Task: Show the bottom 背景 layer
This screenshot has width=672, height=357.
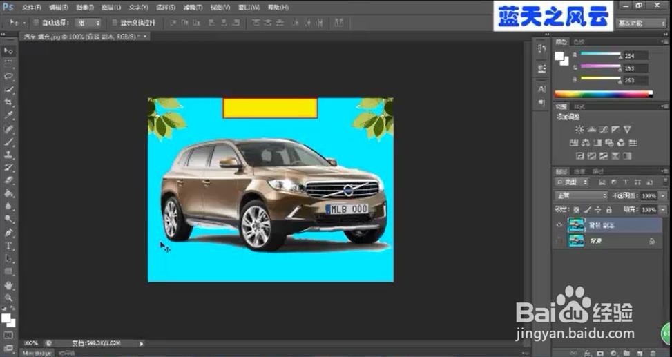Action: (559, 241)
